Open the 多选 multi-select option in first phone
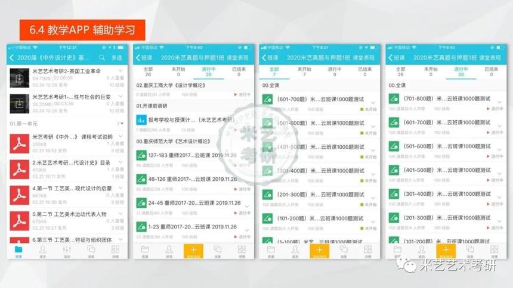 pos(117,58)
